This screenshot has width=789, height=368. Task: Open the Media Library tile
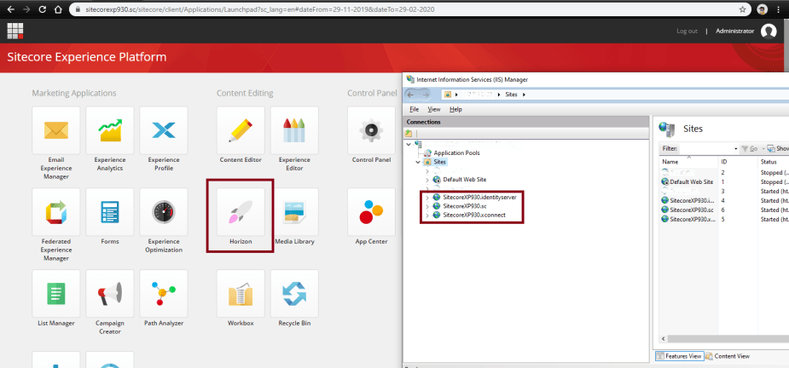click(x=294, y=212)
